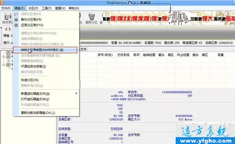The width and height of the screenshot is (235, 144).
Task: Click the 空闲空间 space type value
Action: 117,129
